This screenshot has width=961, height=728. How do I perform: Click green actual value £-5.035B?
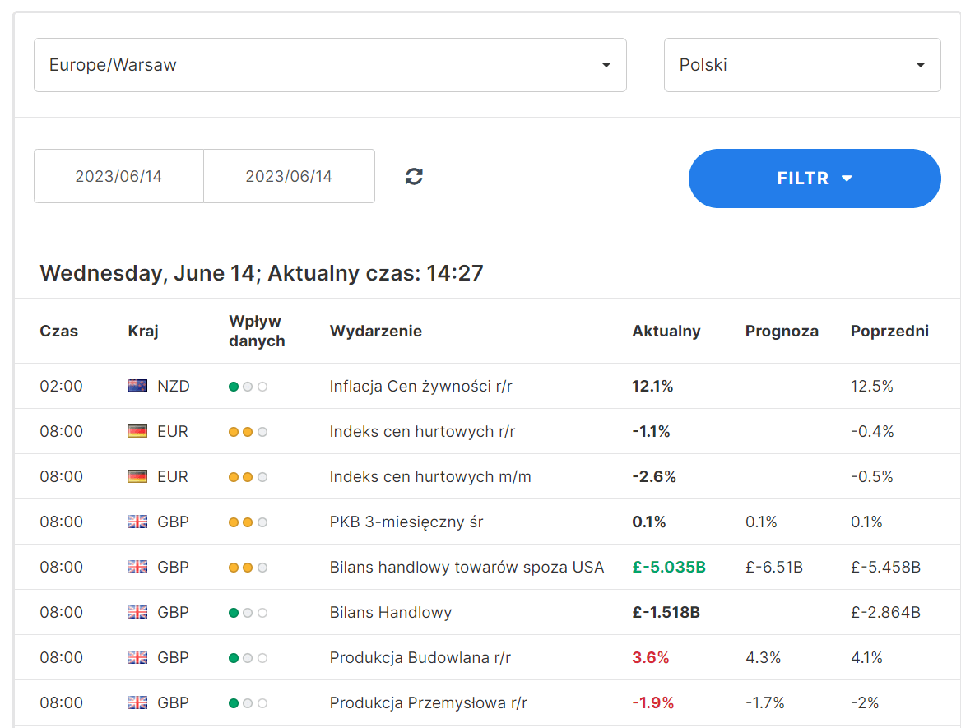point(669,568)
